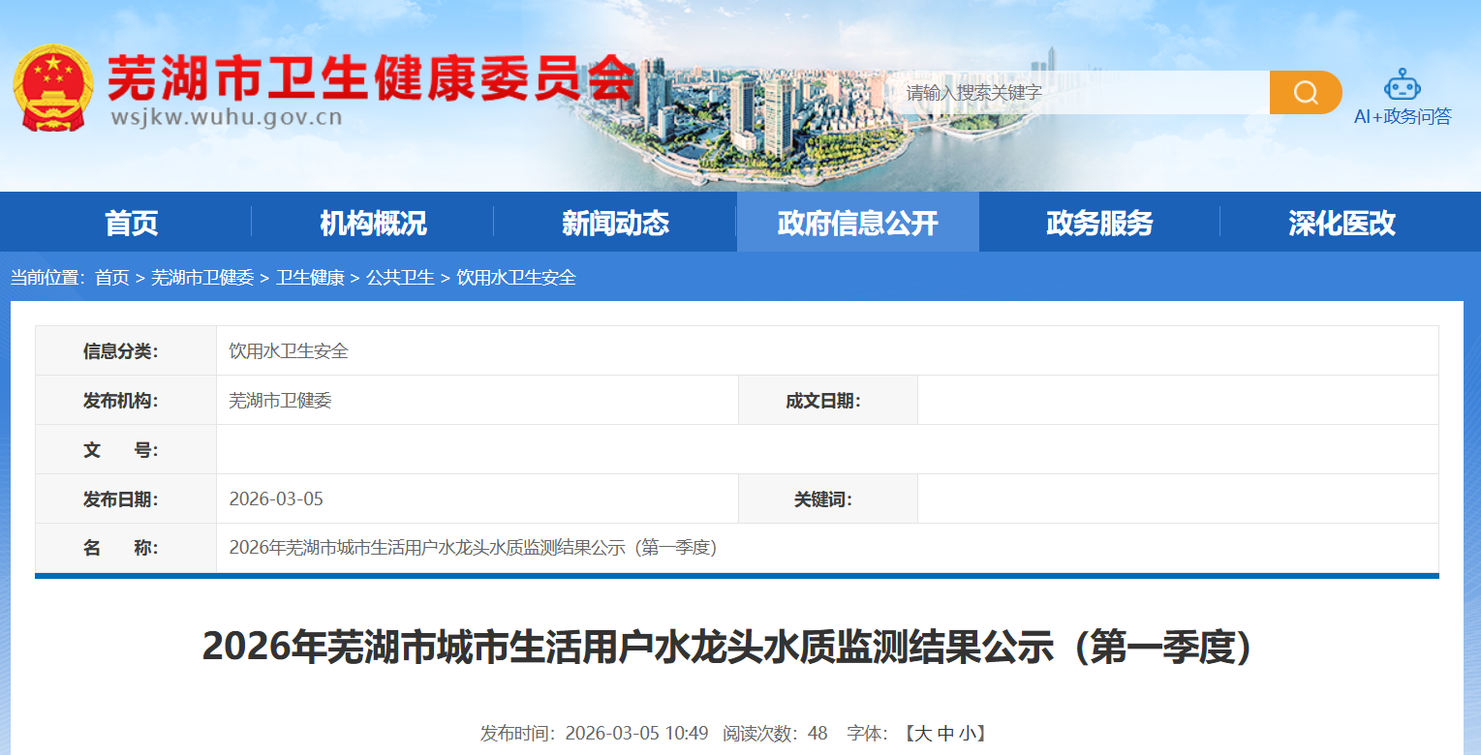Open the 首页 navigation menu item

(131, 223)
